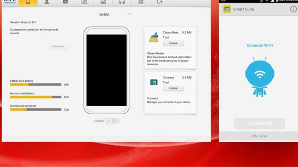Click the Connect description heading
Screen dimensions: 298x167
(152, 98)
